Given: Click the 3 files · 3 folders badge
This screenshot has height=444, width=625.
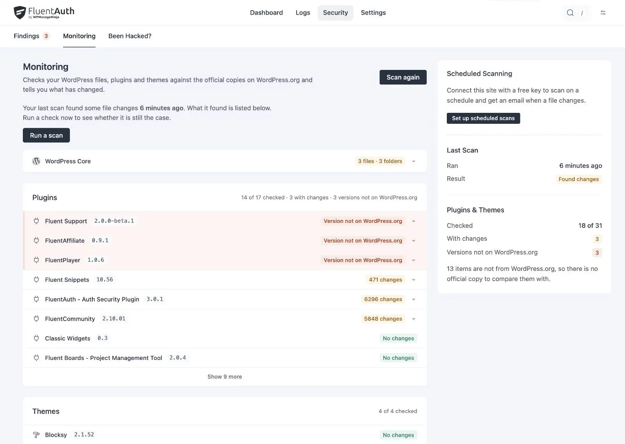Looking at the screenshot, I should (380, 161).
